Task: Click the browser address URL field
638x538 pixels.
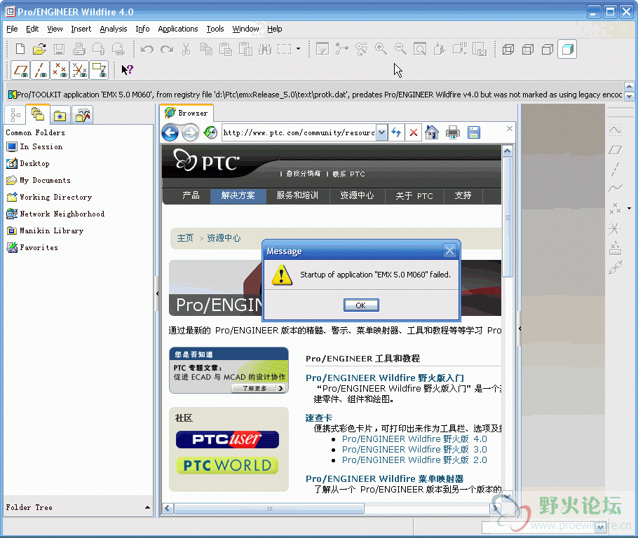Action: (299, 132)
